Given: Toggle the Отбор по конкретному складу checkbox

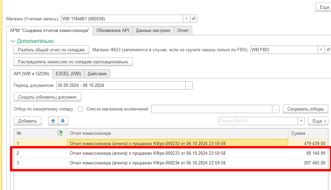Looking at the screenshot, I should (81, 109).
